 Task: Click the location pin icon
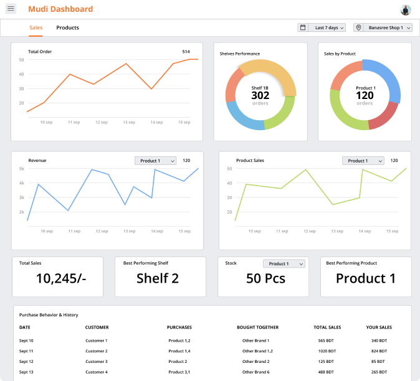(x=358, y=27)
